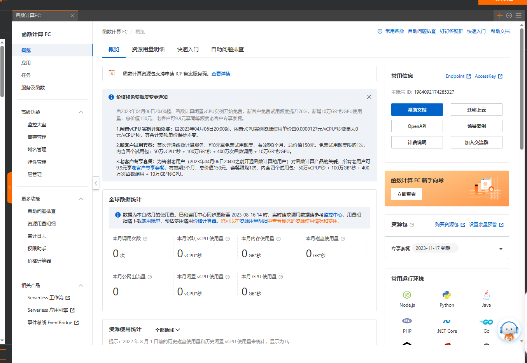Screen dimensions: 527x363
Task: Click 查看详情 in the ICP notice
Action: (221, 74)
